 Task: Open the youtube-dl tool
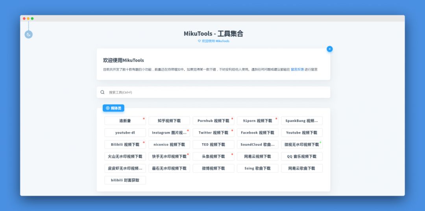(x=125, y=133)
